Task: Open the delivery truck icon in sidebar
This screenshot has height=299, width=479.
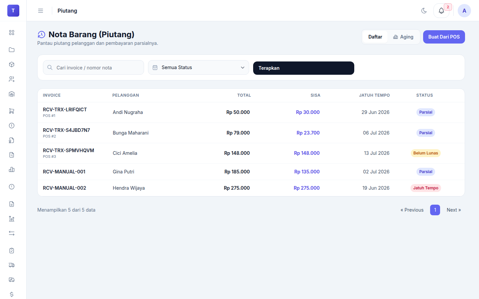Action: click(x=12, y=265)
